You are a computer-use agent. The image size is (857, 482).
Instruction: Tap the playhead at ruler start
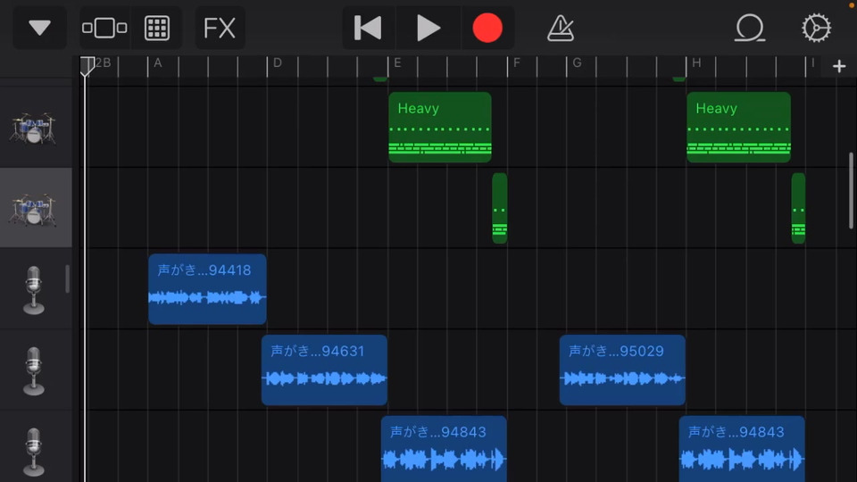pos(87,66)
